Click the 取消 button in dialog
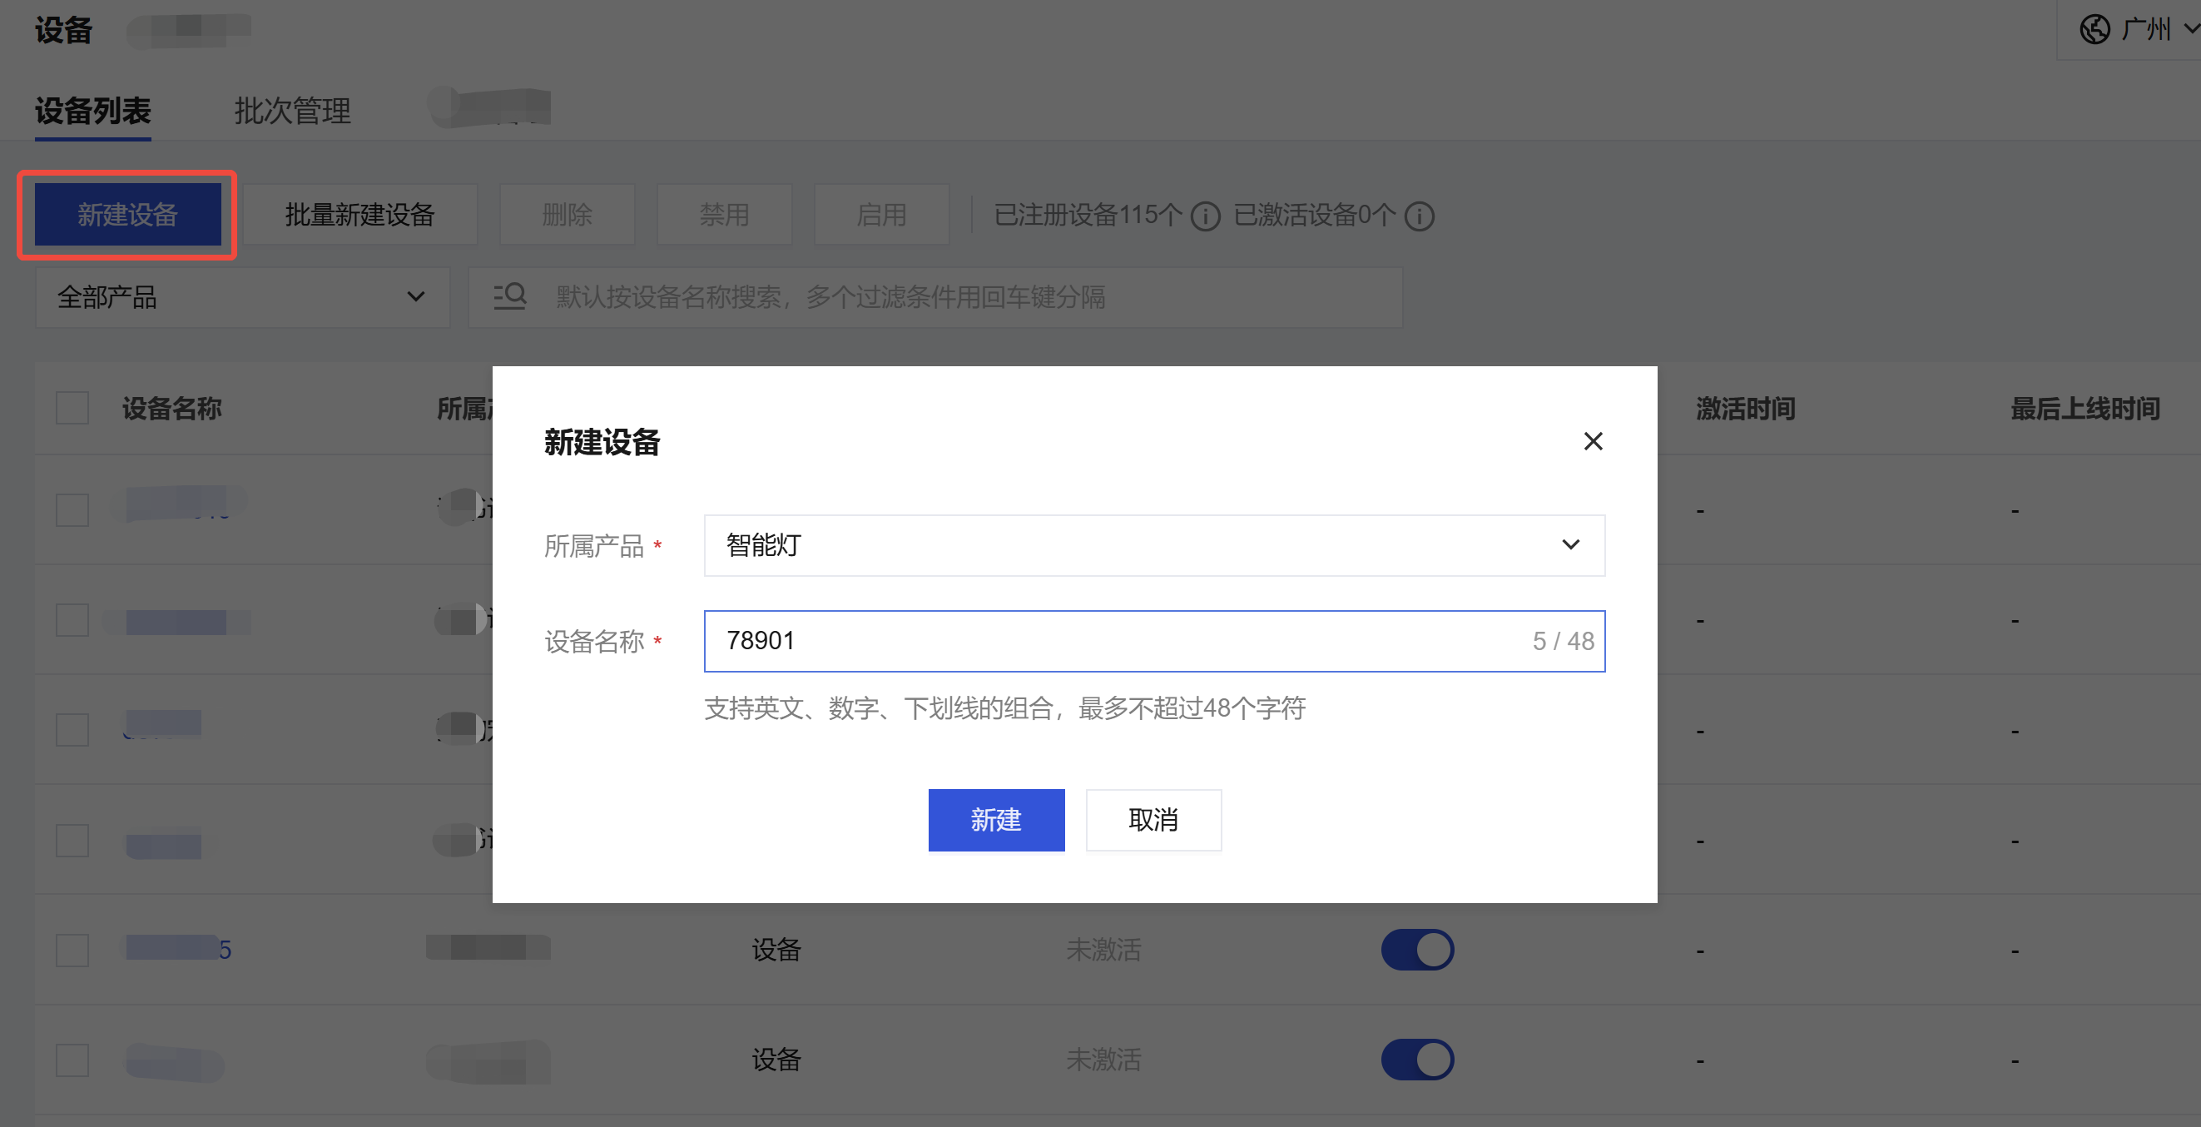 coord(1153,819)
